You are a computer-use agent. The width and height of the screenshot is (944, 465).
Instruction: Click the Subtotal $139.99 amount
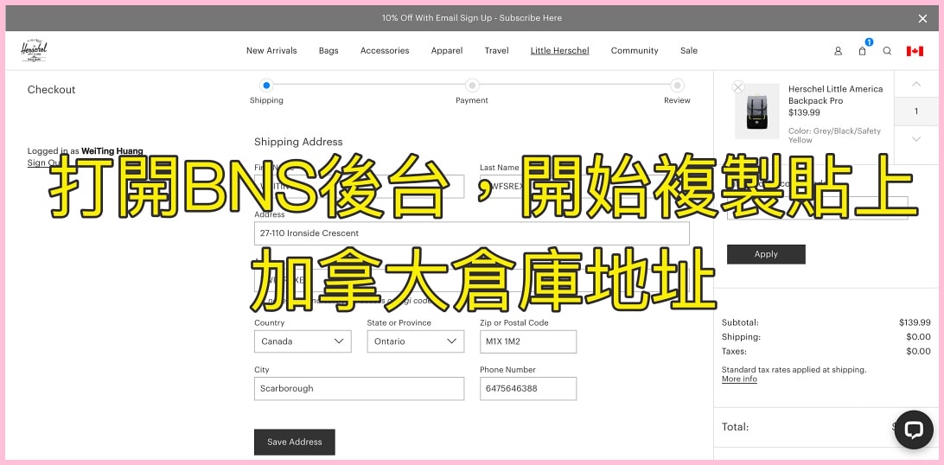click(915, 322)
